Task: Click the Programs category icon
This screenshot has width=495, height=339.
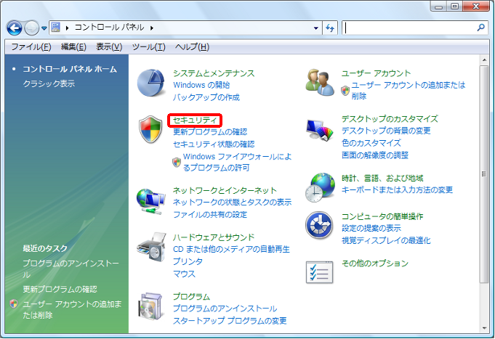Action: coord(151,307)
